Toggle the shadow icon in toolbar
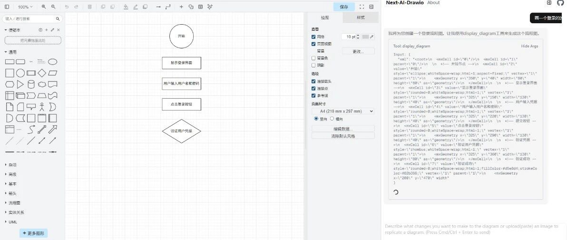This screenshot has height=240, width=567. coord(145,7)
